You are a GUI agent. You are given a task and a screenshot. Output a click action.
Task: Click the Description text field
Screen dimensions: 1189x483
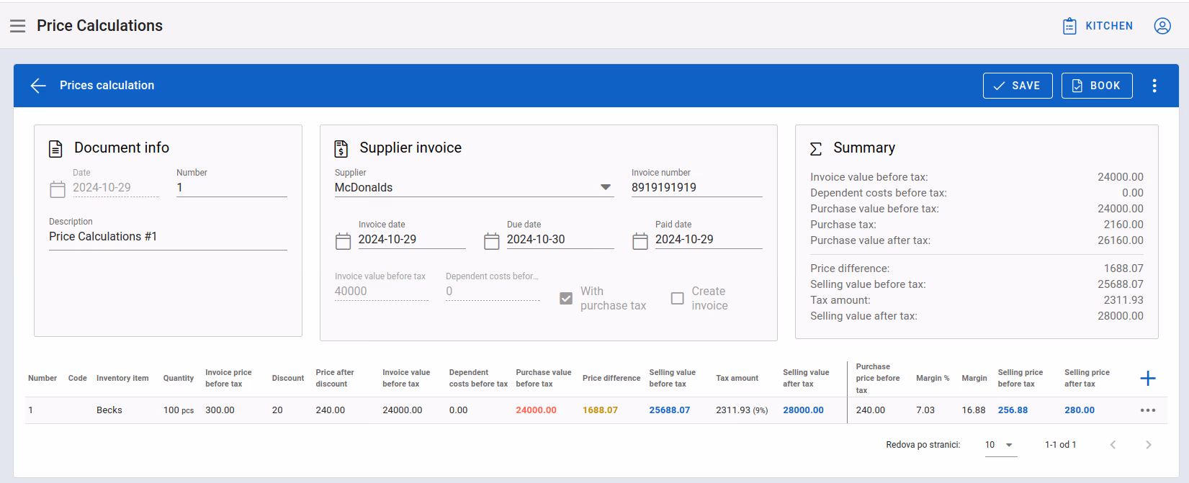[168, 237]
